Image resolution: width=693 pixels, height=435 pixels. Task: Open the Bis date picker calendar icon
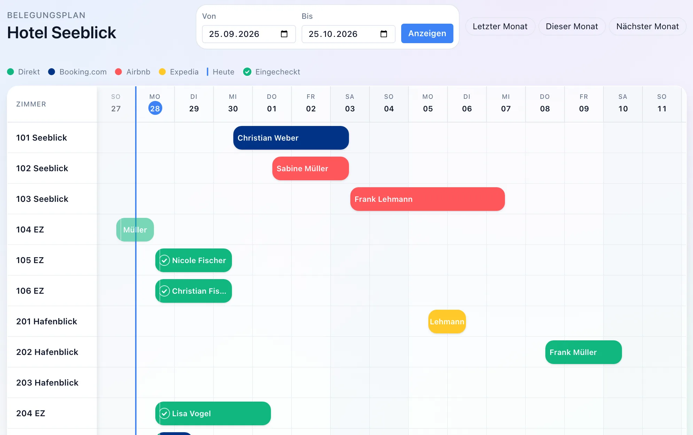tap(384, 34)
